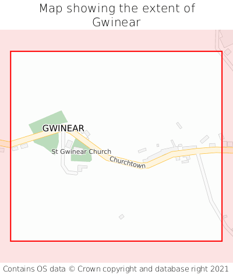Click the GWINEAR place name label
The height and width of the screenshot is (275, 233).
(x=63, y=128)
